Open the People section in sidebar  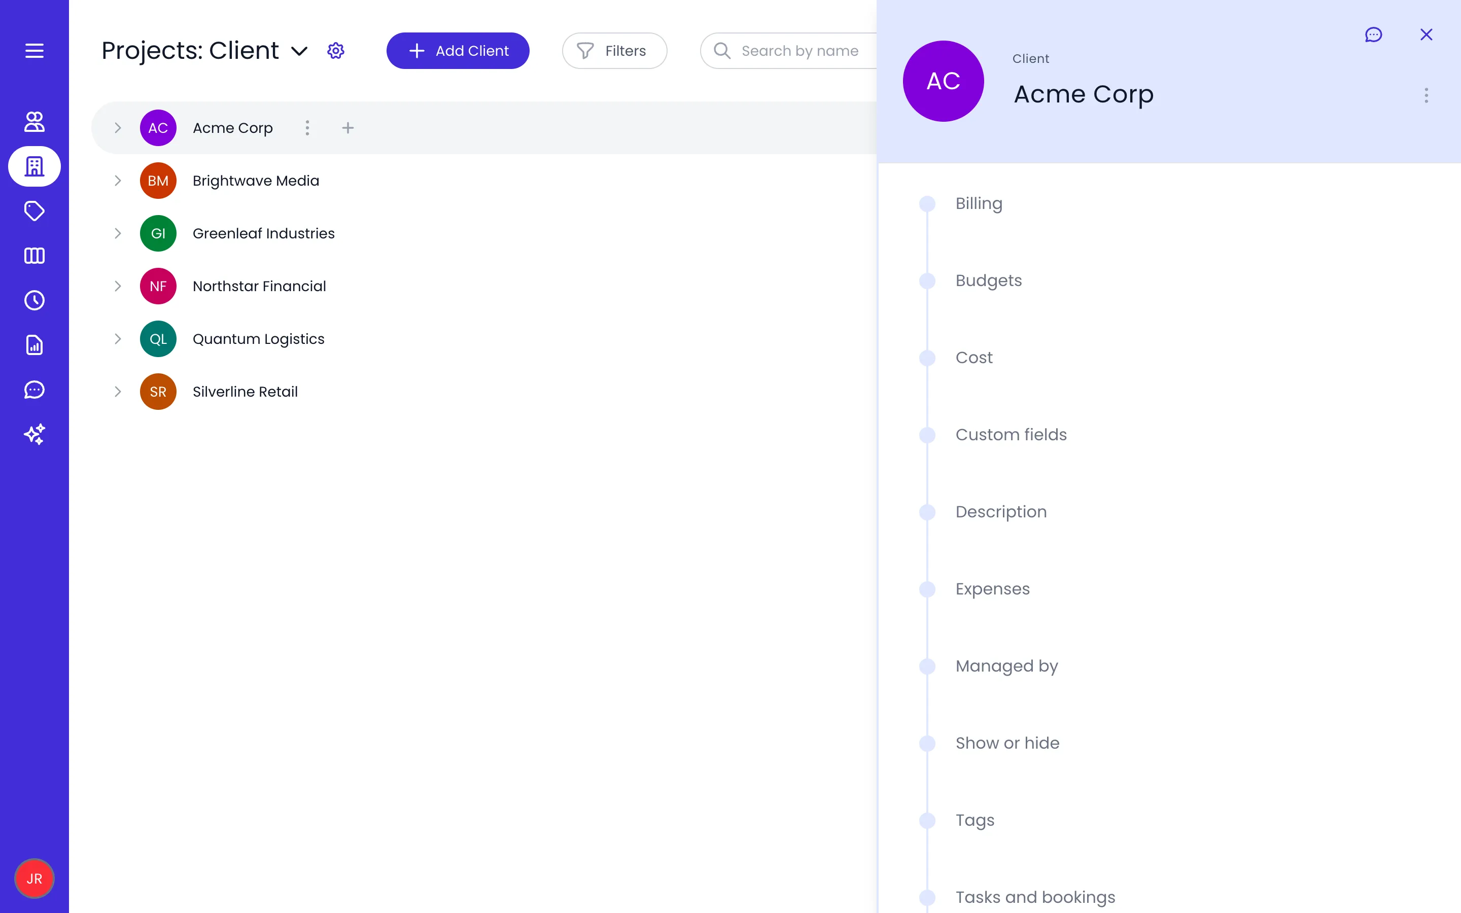tap(34, 121)
